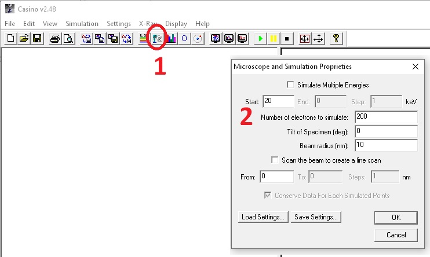Click the End energy field
Screen dimensions: 430x257
pos(331,101)
